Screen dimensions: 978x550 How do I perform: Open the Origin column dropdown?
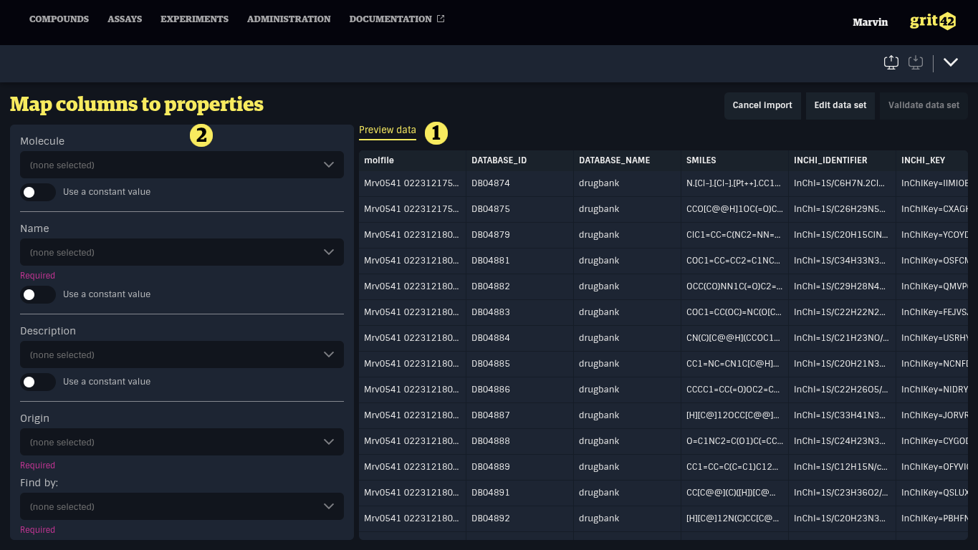tap(182, 442)
